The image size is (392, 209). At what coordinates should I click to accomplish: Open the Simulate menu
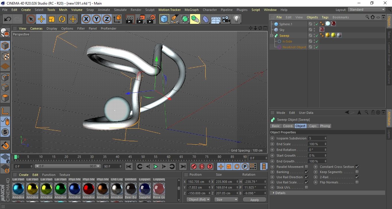pyautogui.click(x=120, y=10)
